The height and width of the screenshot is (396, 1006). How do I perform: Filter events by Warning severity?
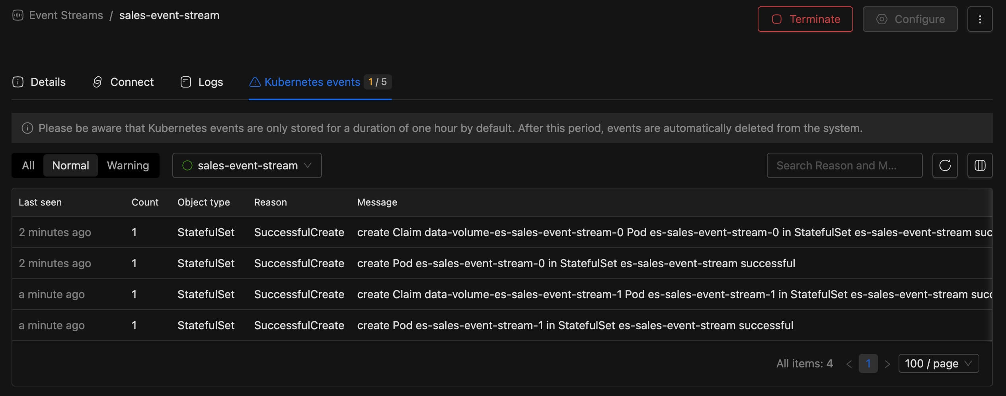coord(128,165)
